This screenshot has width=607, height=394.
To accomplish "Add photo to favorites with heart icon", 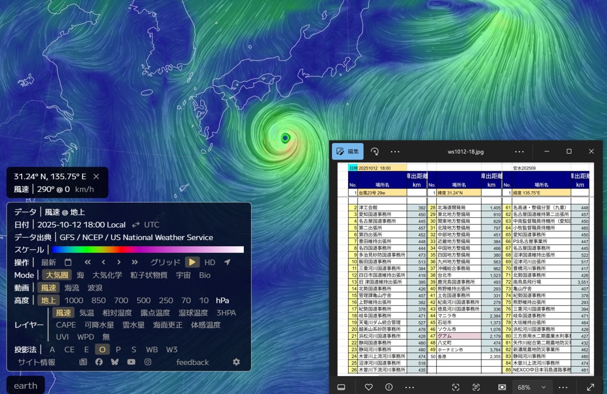I will (x=368, y=387).
